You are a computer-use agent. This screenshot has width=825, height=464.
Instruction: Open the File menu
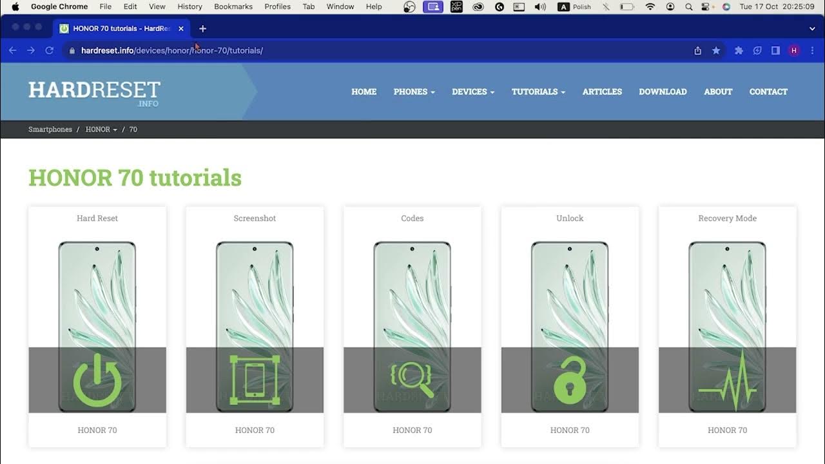[105, 6]
